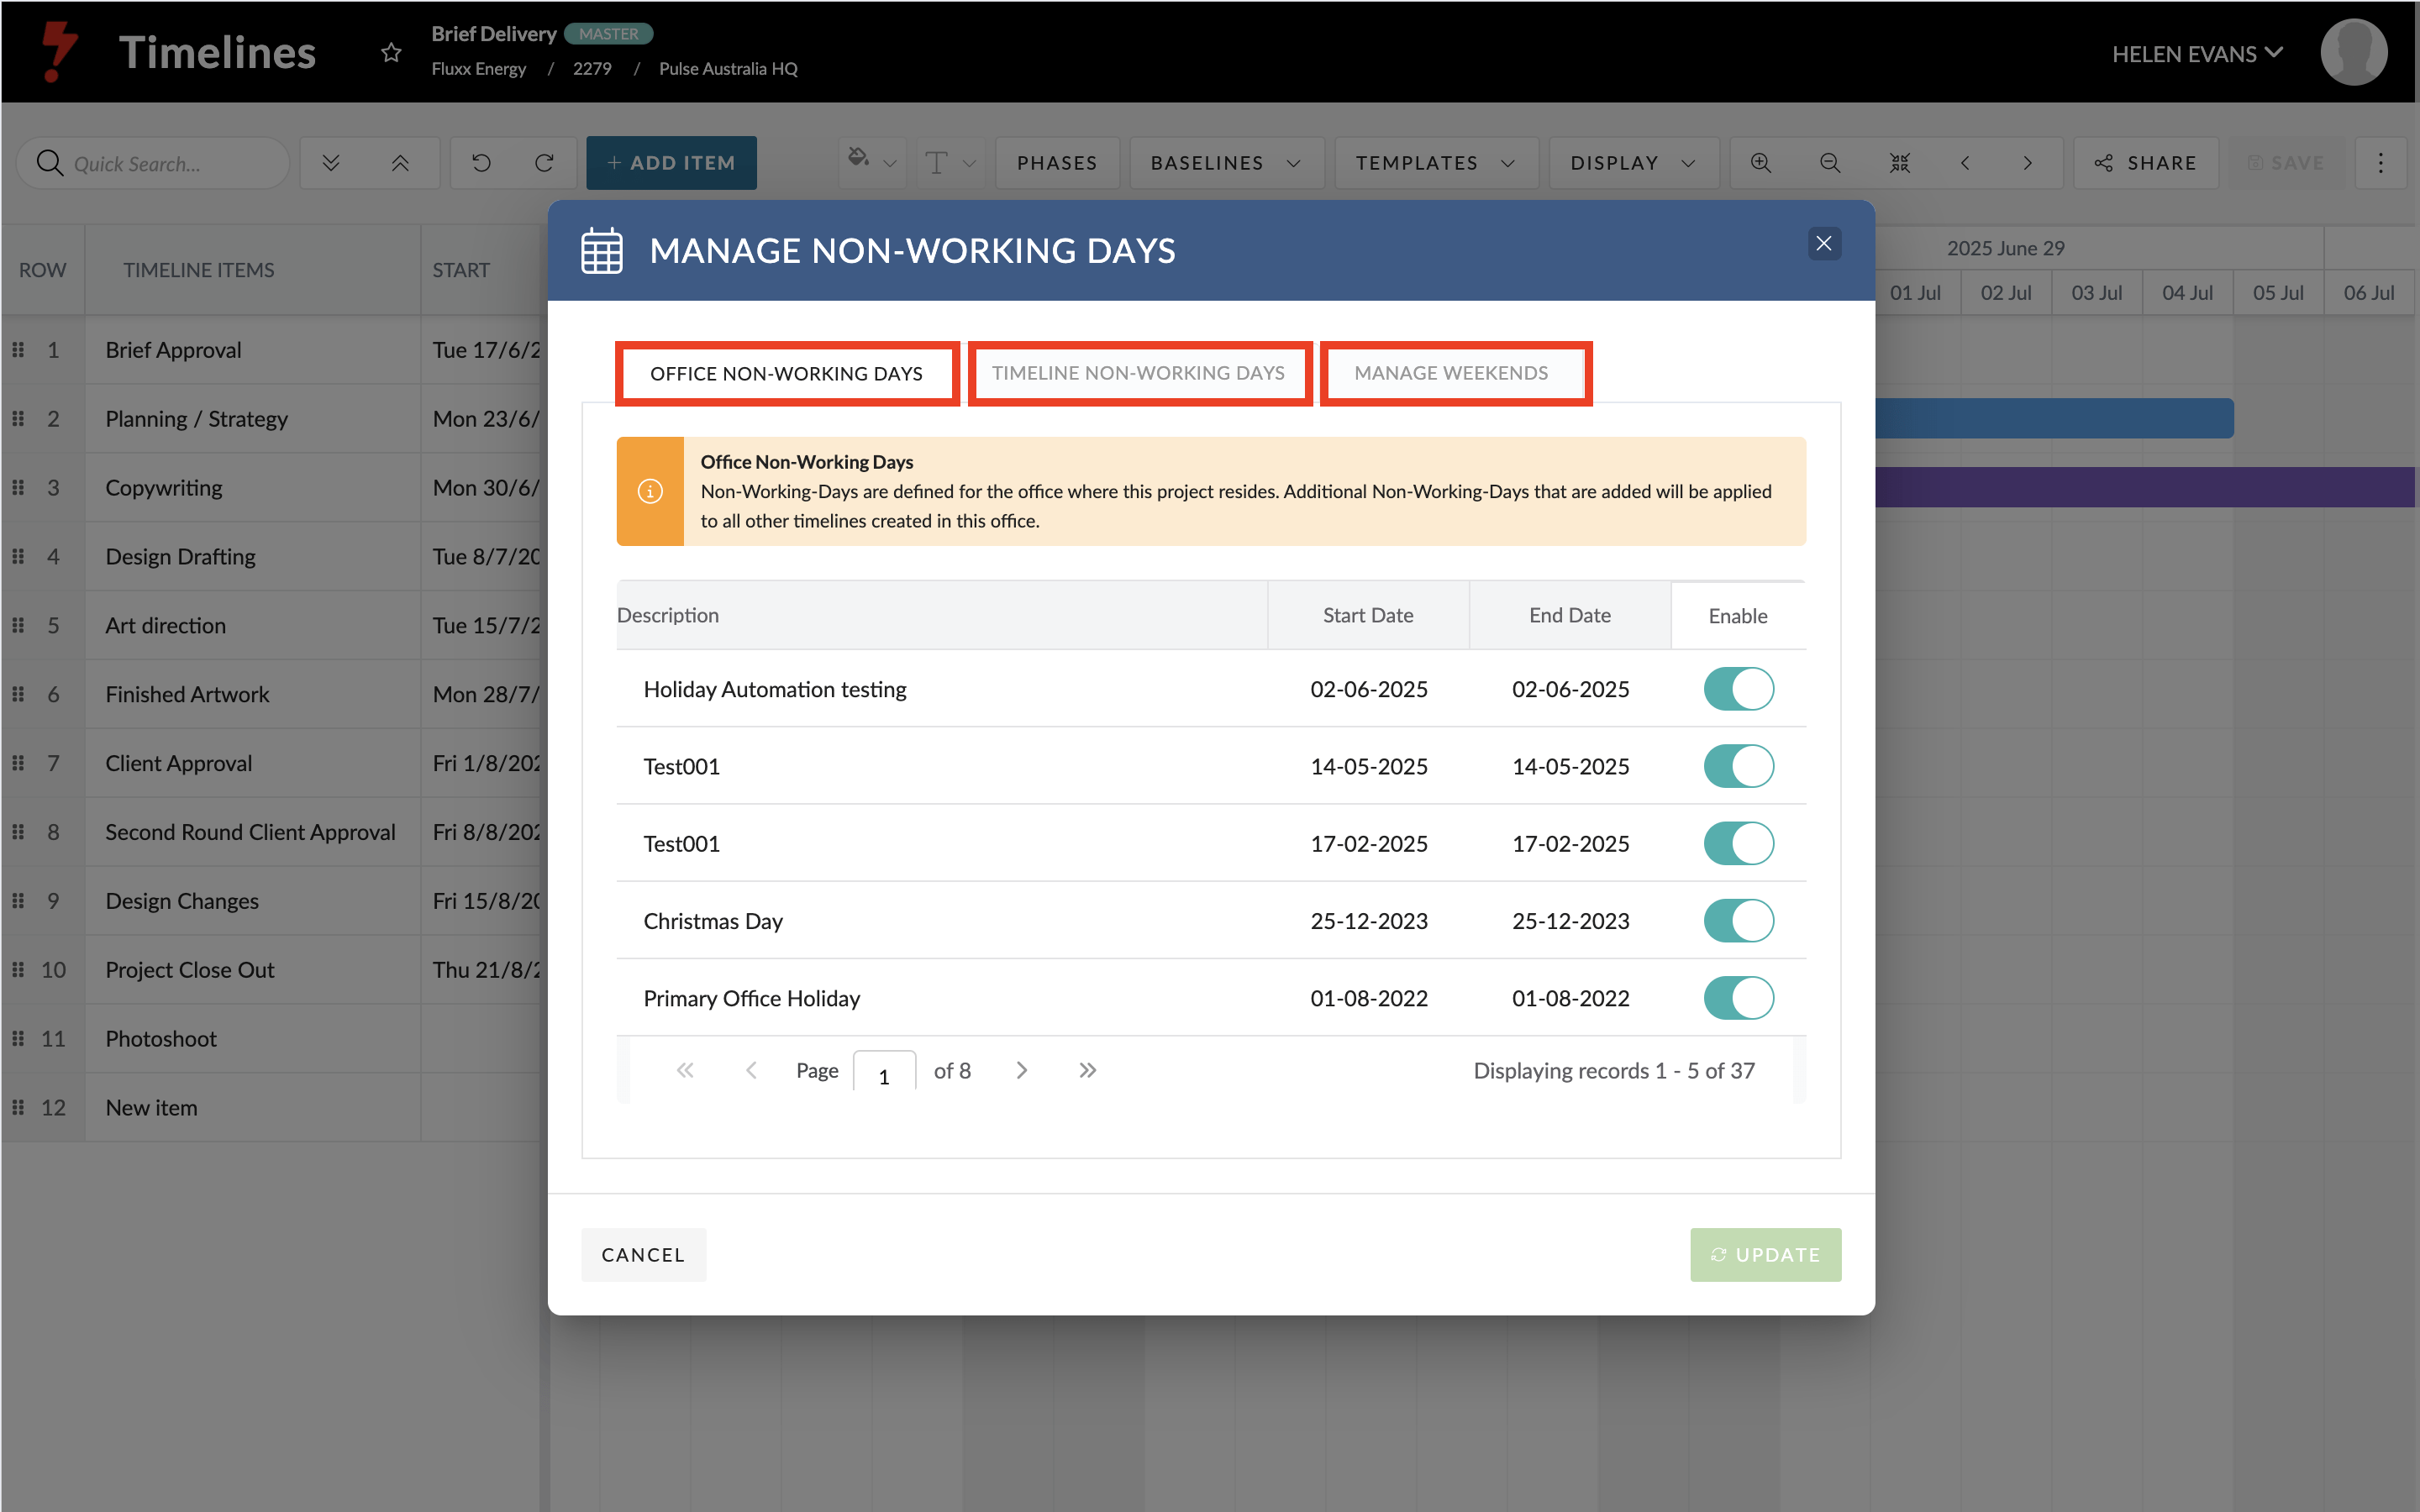Toggle Holiday Automation testing enable switch
Image resolution: width=2420 pixels, height=1512 pixels.
(1738, 689)
